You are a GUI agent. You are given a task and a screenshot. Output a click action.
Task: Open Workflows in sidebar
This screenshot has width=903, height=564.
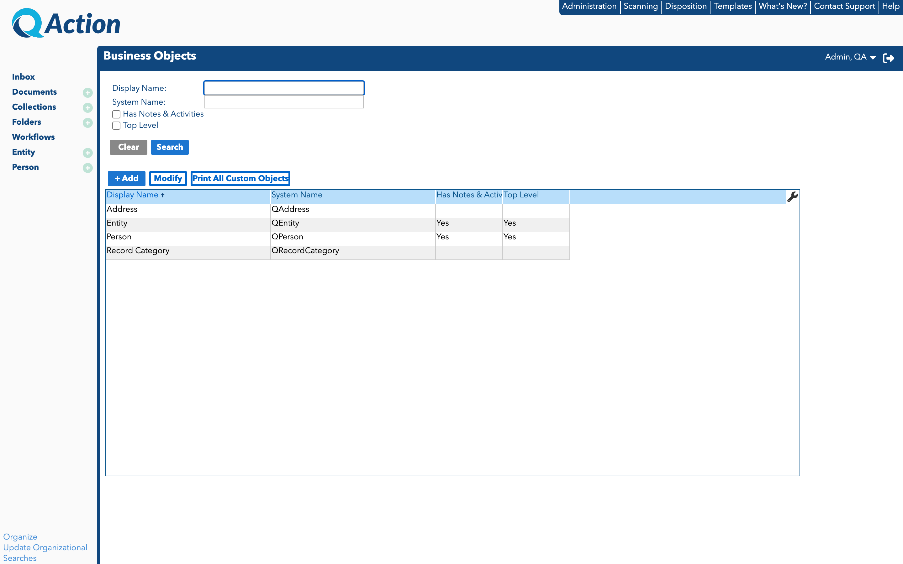33,137
